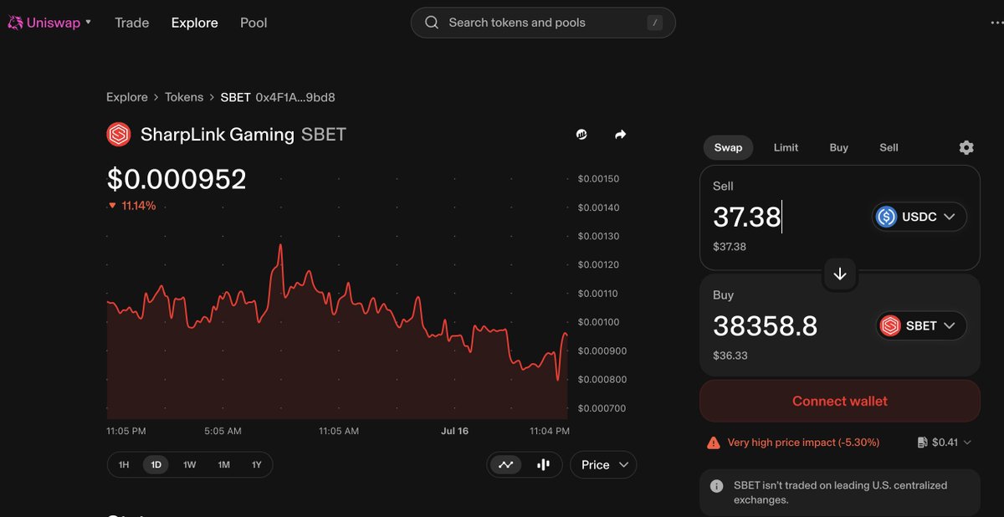Click the Connect wallet button
The width and height of the screenshot is (1004, 517).
[840, 401]
